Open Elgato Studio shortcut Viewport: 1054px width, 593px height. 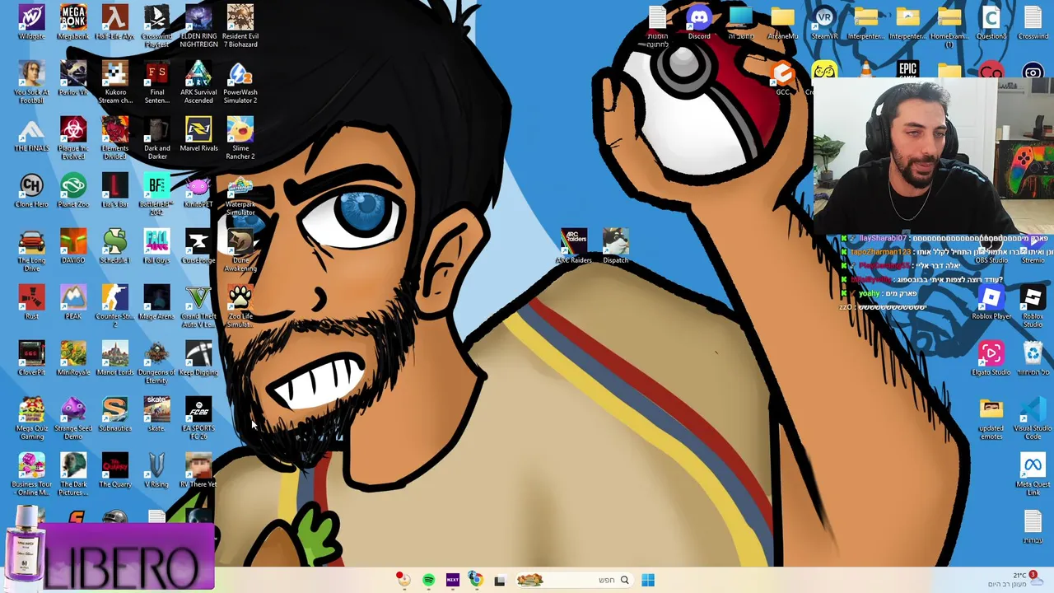[x=991, y=358]
